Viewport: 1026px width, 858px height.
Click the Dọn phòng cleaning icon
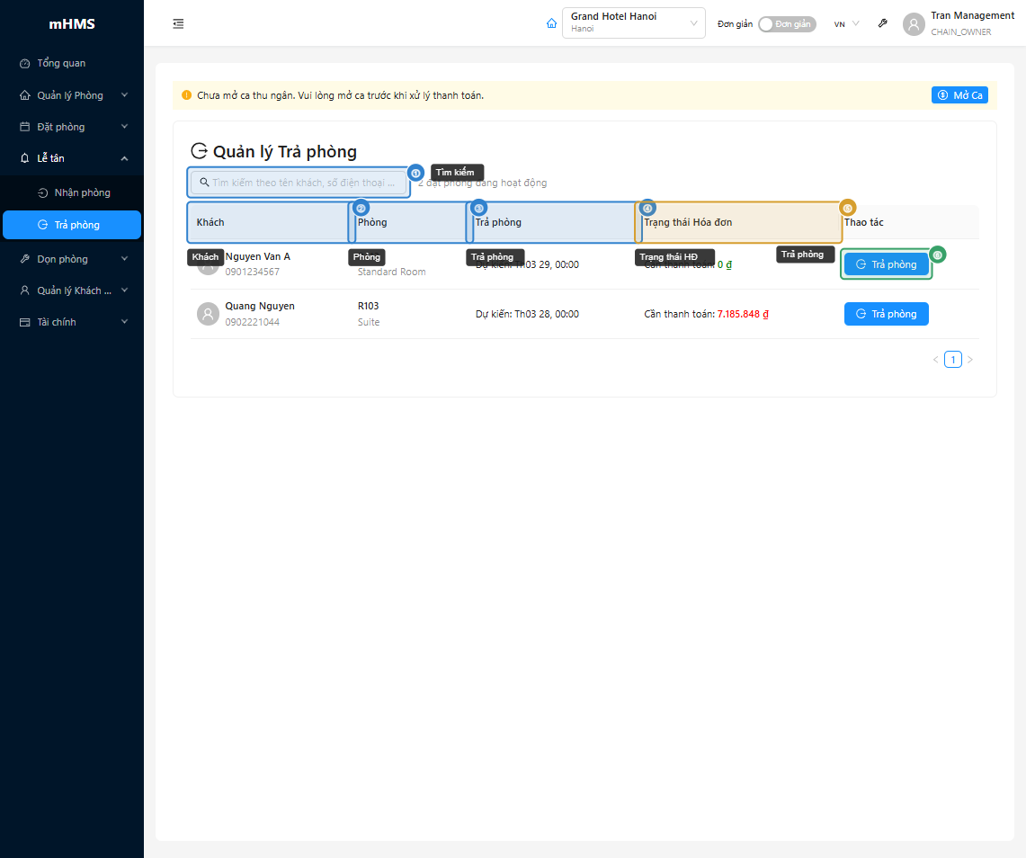(x=25, y=259)
